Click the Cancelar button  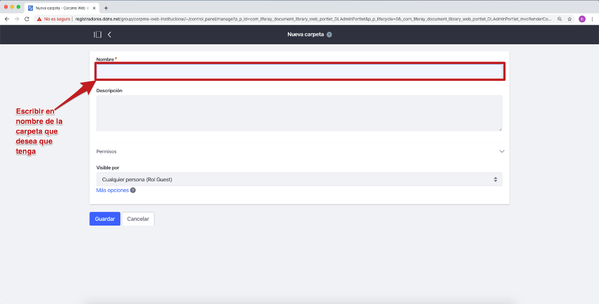pos(138,219)
